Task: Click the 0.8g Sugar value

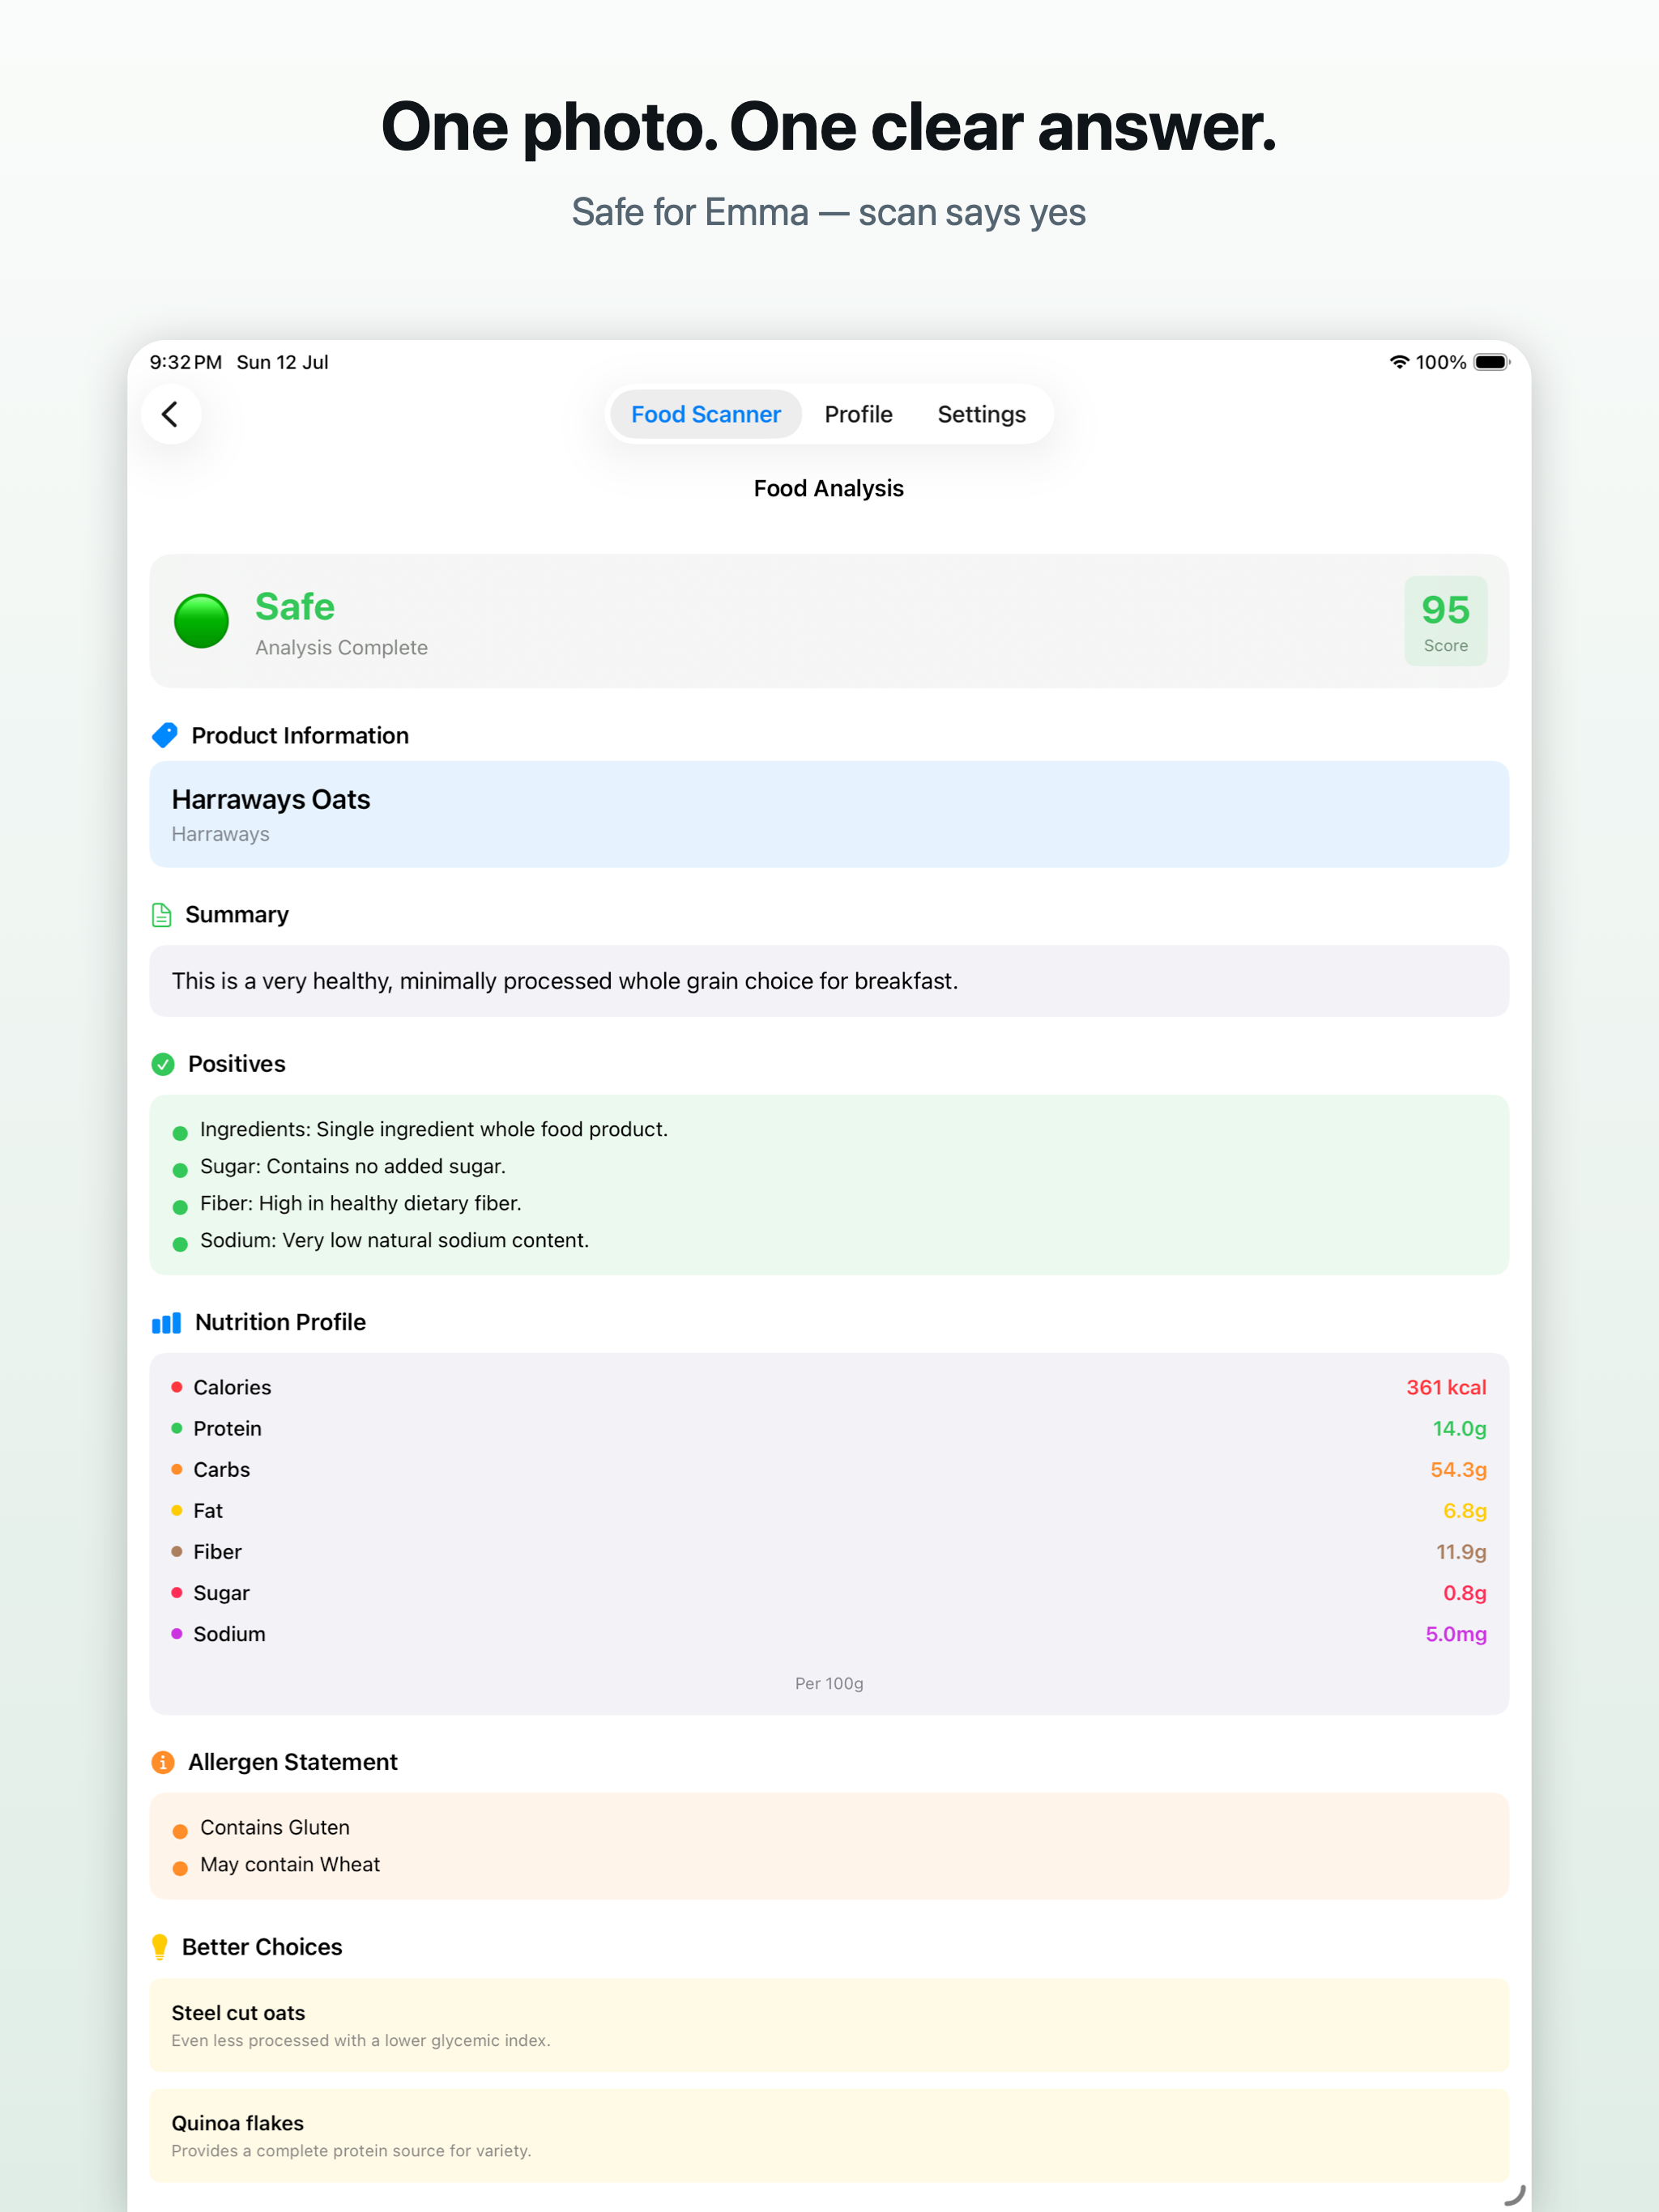Action: pyautogui.click(x=1464, y=1592)
